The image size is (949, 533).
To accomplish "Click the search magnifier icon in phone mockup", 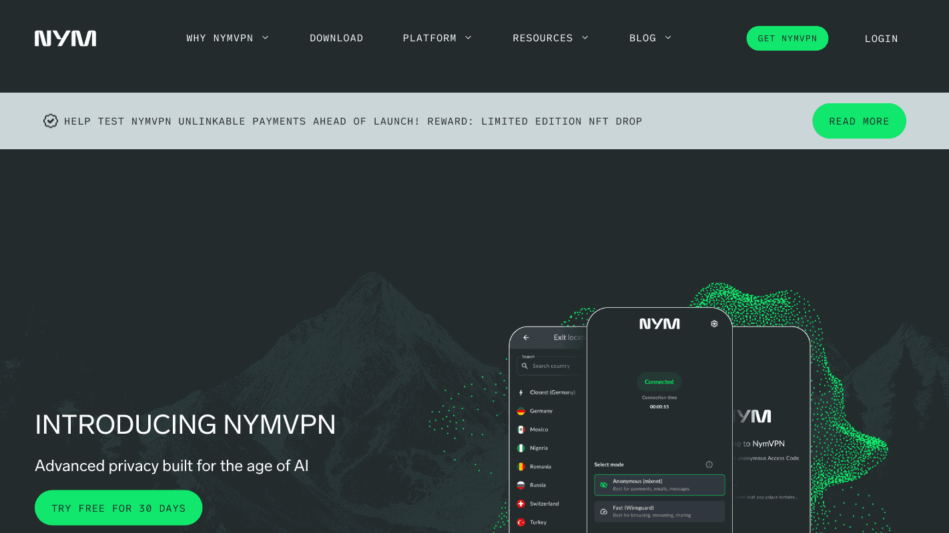I will coord(525,366).
